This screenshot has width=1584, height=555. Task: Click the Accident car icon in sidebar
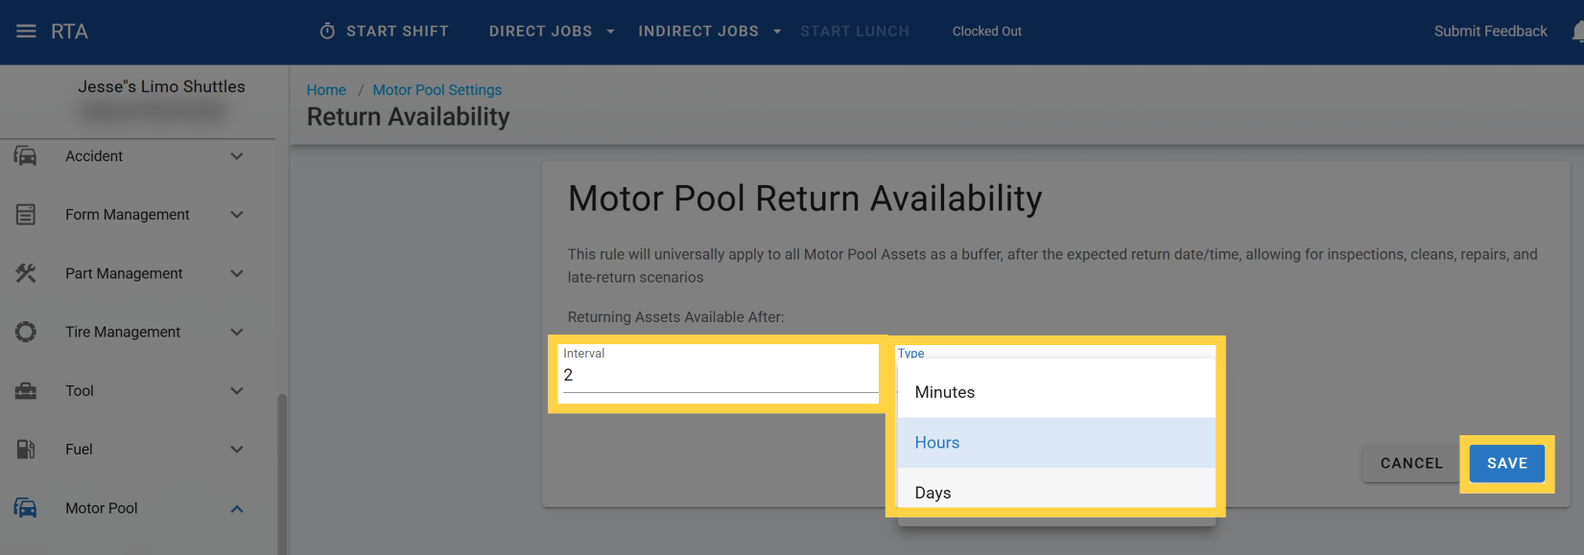pyautogui.click(x=26, y=156)
